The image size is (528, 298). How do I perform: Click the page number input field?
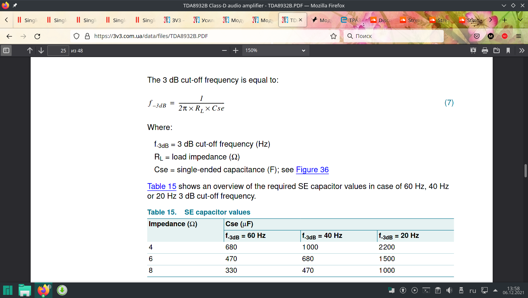58,50
